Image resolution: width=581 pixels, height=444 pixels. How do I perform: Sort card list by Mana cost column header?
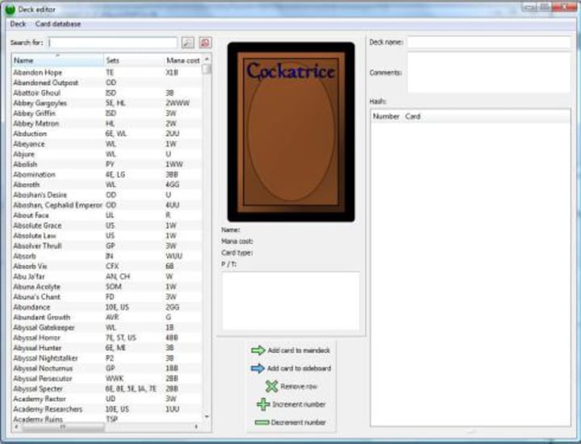click(183, 60)
